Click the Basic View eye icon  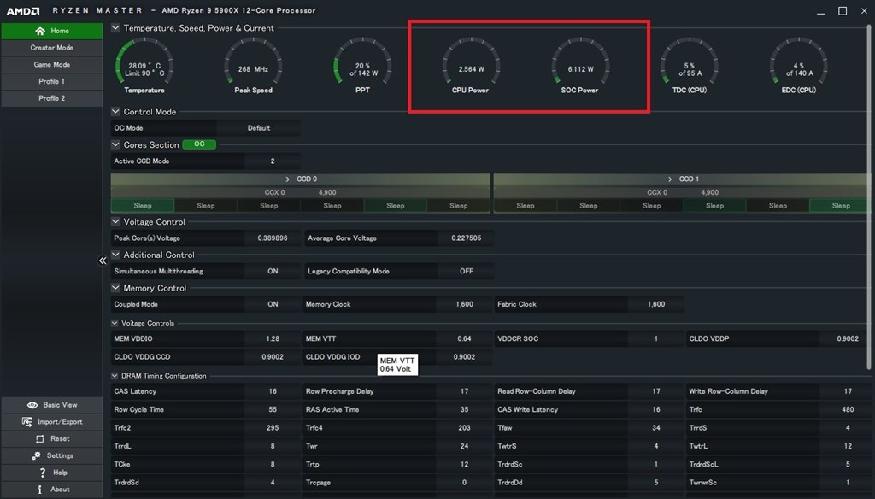[x=32, y=405]
